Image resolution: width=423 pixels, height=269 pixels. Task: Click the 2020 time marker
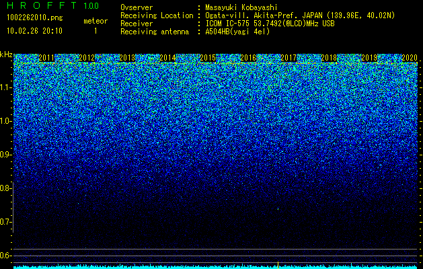(410, 58)
